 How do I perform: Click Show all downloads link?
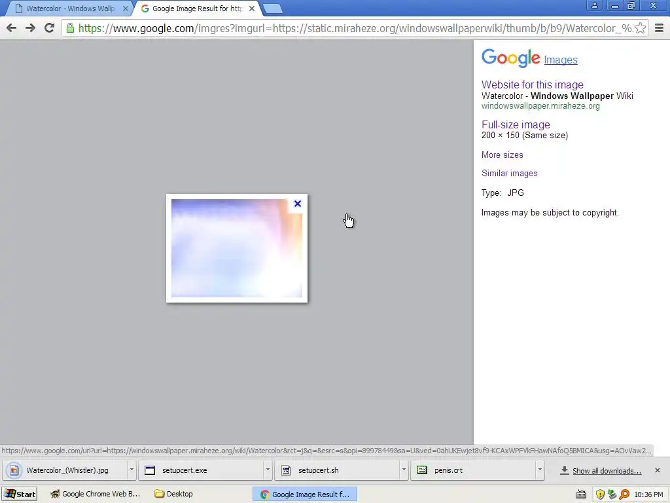[607, 471]
